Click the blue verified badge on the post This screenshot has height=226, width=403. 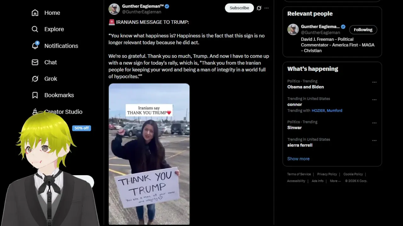[167, 6]
